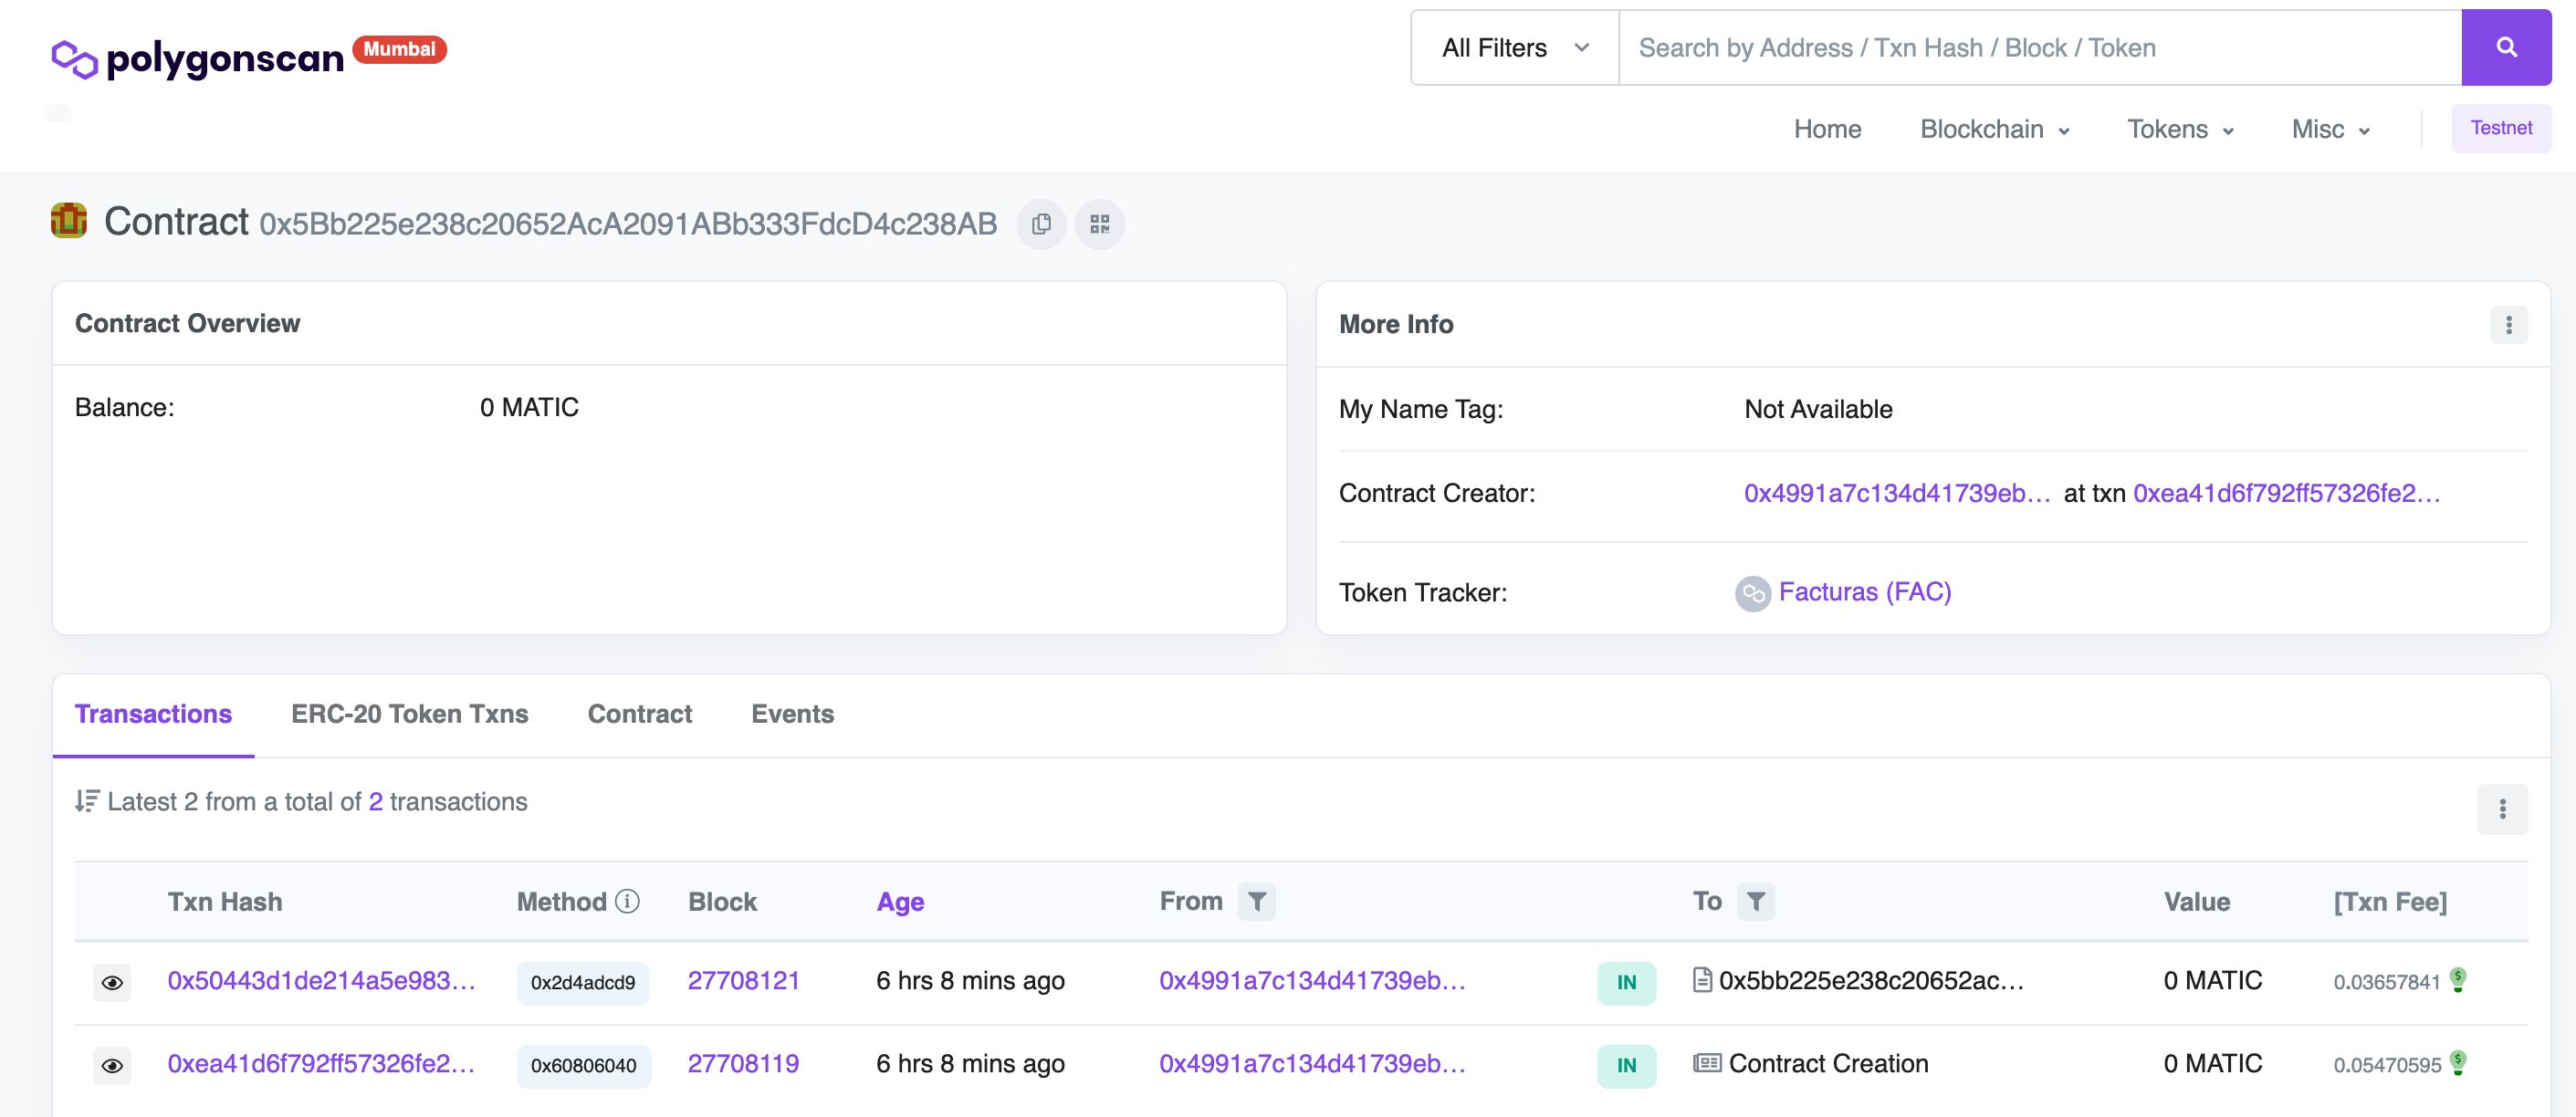Expand the Tokens menu
2576x1117 pixels.
(x=2180, y=129)
